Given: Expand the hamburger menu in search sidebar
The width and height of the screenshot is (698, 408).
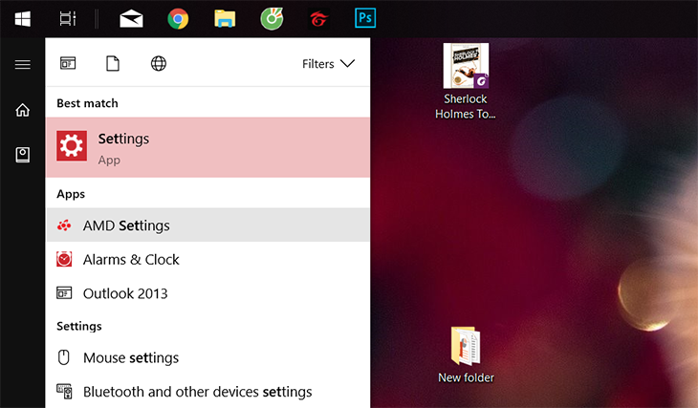Looking at the screenshot, I should tap(23, 65).
